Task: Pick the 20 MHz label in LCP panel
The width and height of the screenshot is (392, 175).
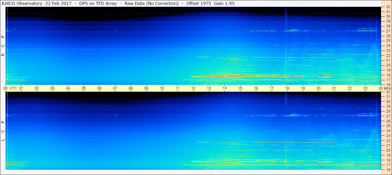Action: click(x=388, y=150)
